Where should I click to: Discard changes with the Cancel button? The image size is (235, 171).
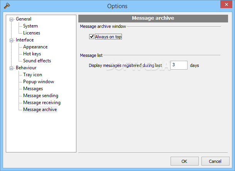pyautogui.click(x=215, y=161)
